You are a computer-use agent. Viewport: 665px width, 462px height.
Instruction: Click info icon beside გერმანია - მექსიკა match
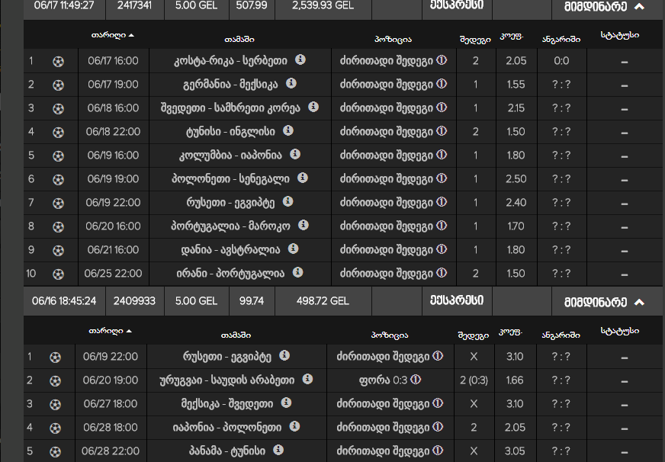point(291,84)
